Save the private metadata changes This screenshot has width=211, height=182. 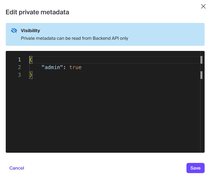pyautogui.click(x=195, y=168)
